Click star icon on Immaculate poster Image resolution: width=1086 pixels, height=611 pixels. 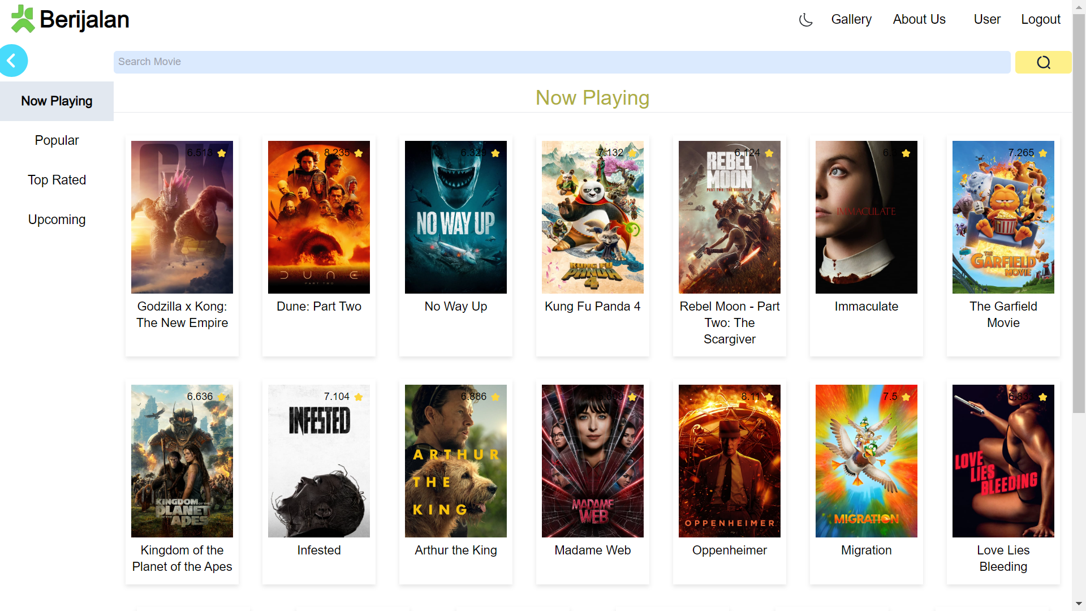point(906,153)
